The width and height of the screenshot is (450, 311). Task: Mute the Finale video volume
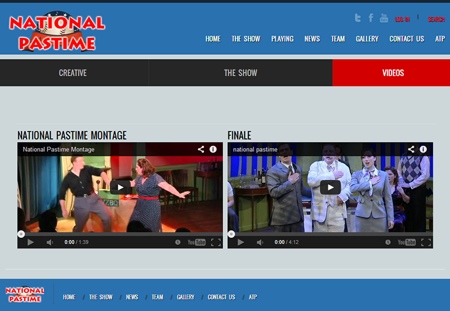(259, 243)
